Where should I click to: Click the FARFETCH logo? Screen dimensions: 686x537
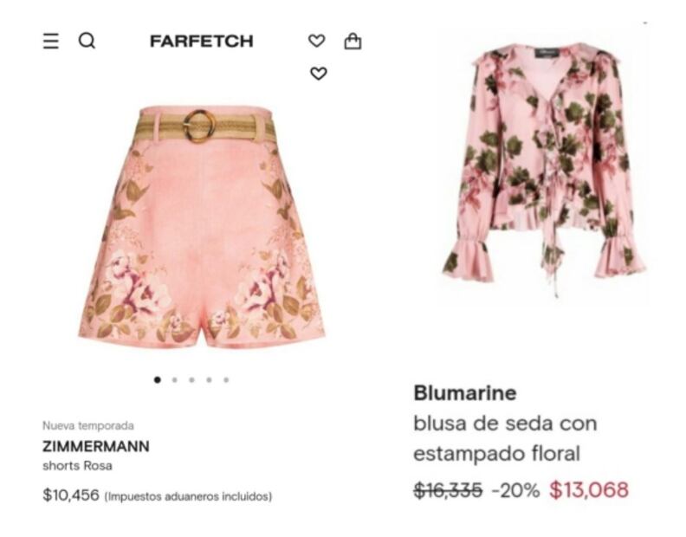click(x=201, y=41)
